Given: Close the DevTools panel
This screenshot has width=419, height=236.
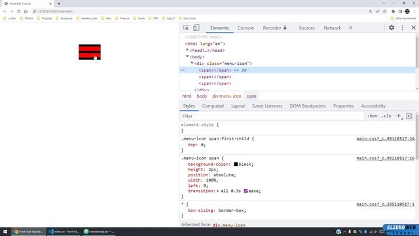Looking at the screenshot, I should [413, 28].
